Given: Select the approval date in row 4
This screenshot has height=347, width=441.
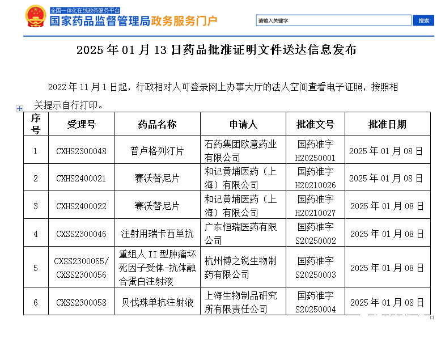Looking at the screenshot, I should tap(387, 234).
